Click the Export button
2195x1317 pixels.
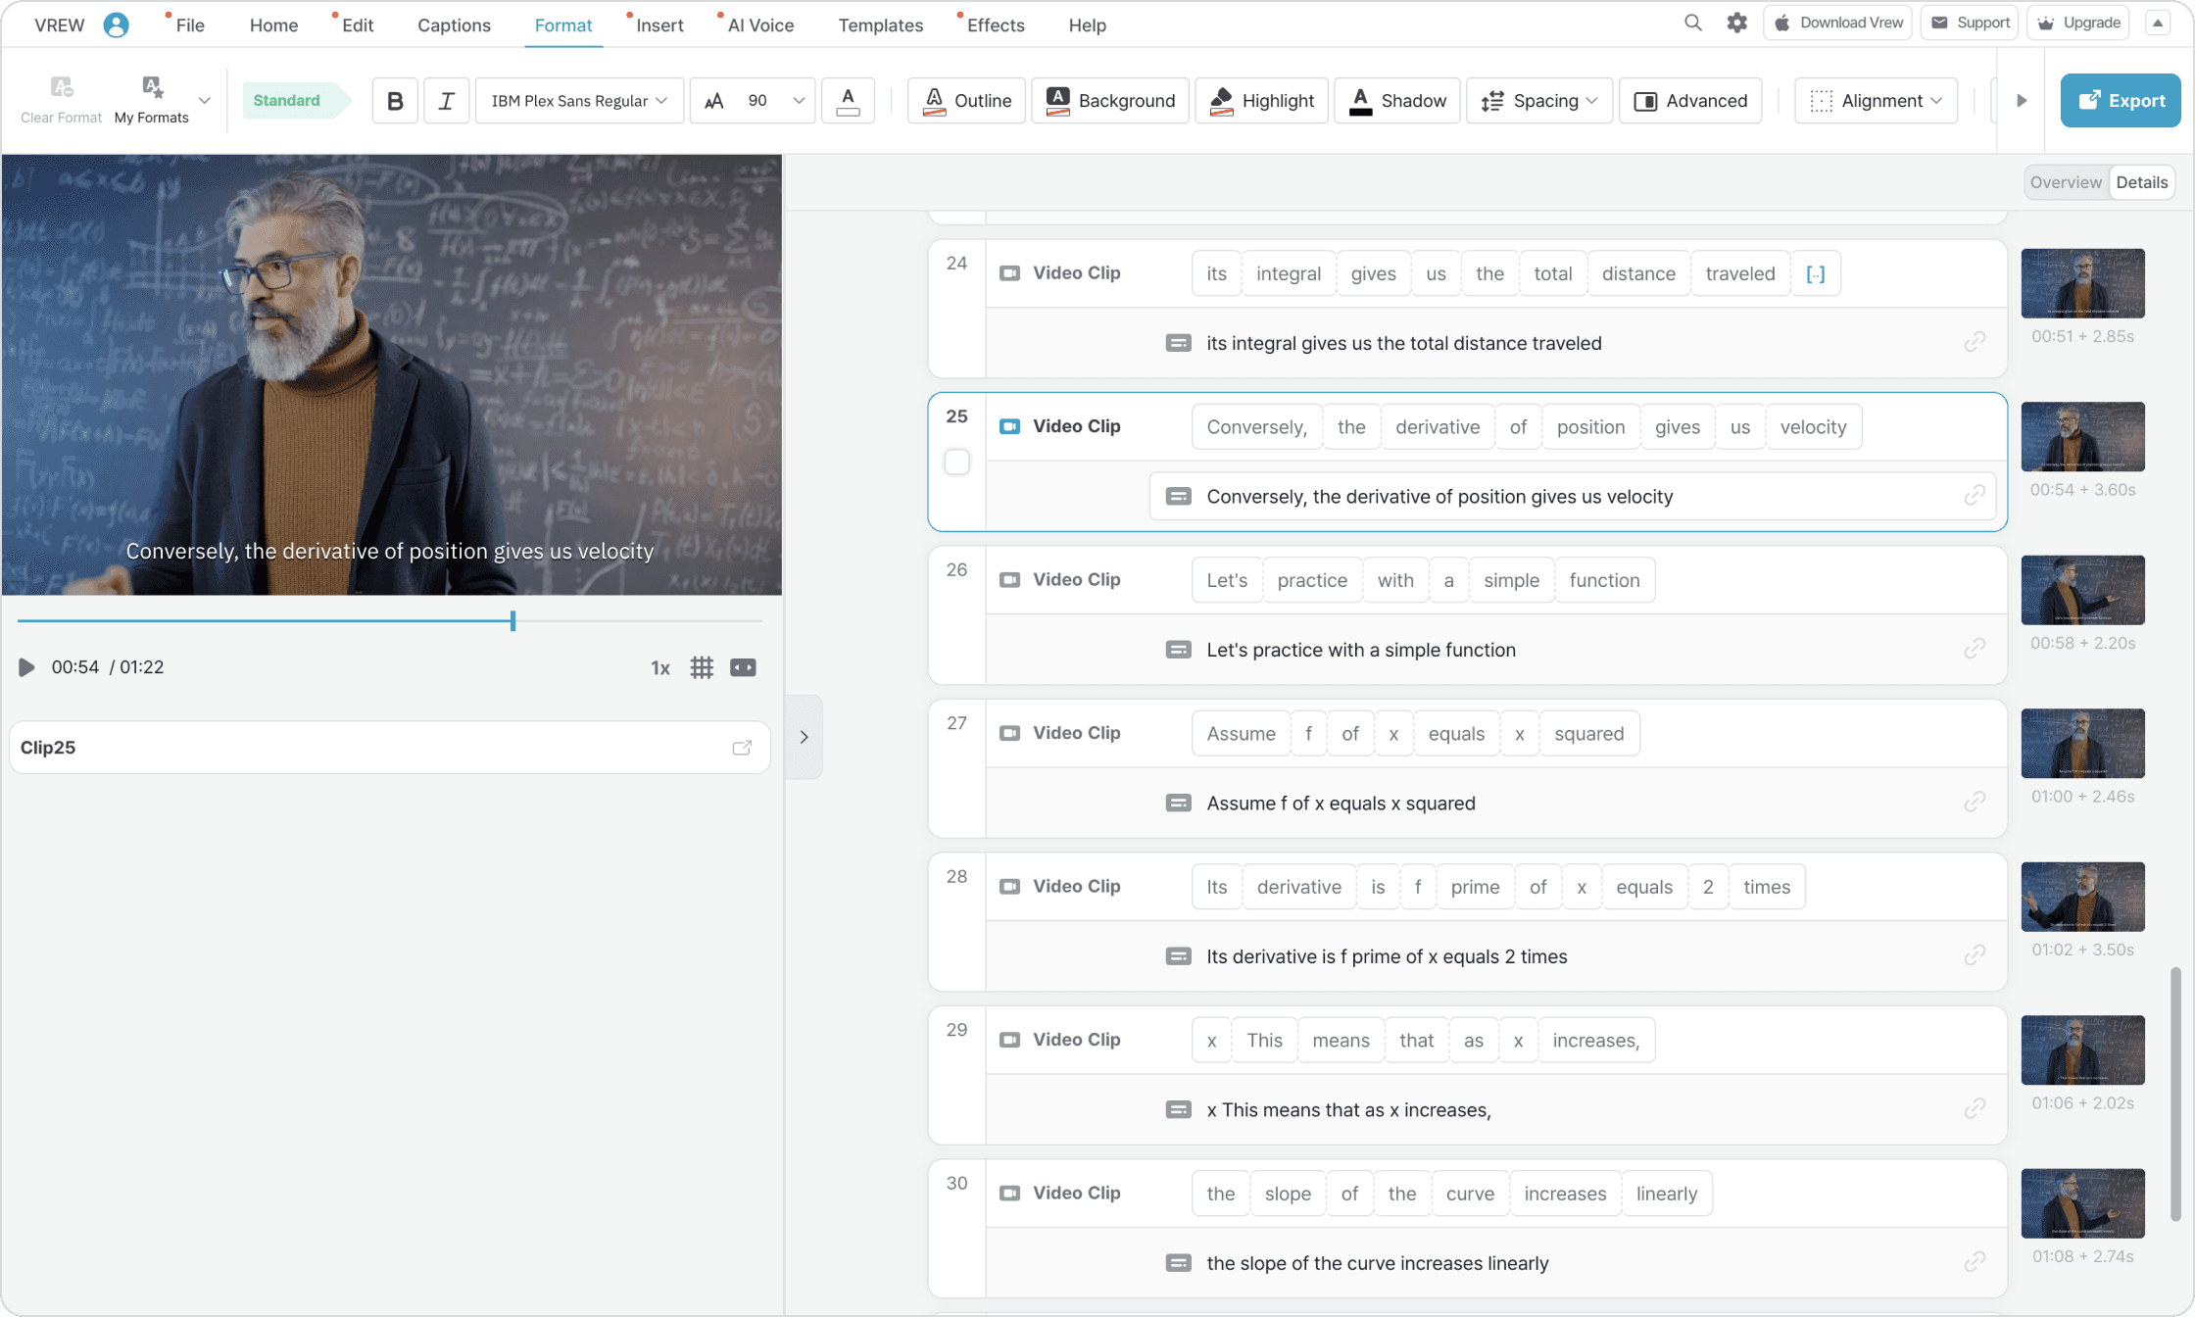tap(2121, 101)
